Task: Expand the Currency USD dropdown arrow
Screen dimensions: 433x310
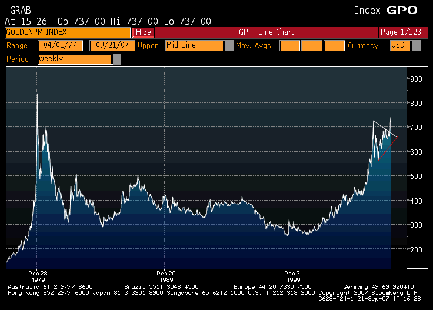Action: coord(417,45)
